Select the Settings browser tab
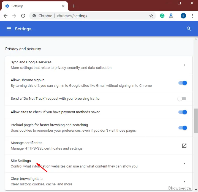198x192 pixels. tap(35, 6)
